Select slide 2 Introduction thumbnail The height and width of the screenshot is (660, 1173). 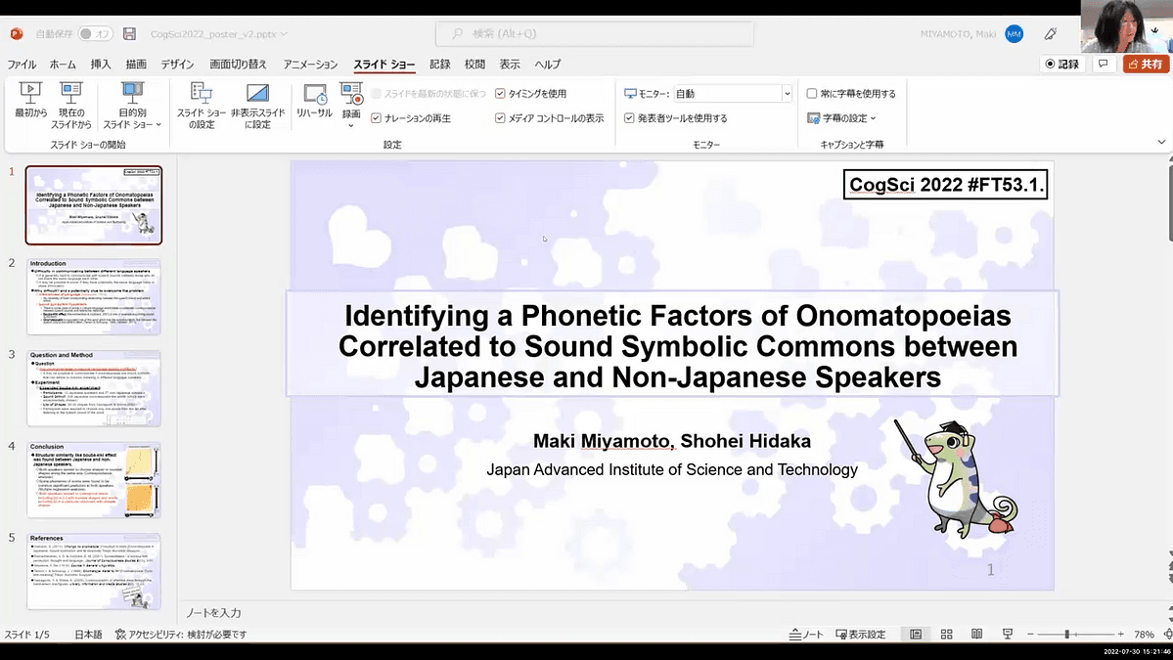pyautogui.click(x=94, y=296)
